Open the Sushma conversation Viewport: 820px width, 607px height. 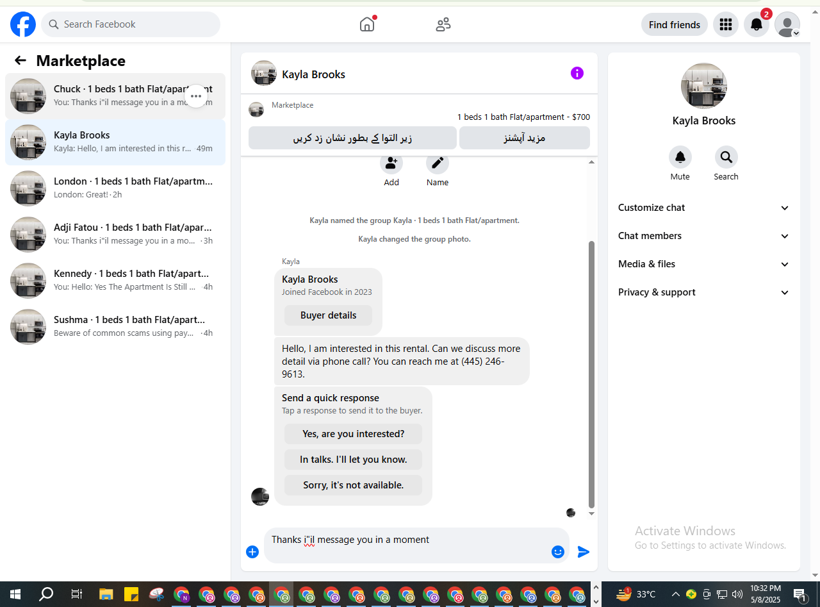115,327
